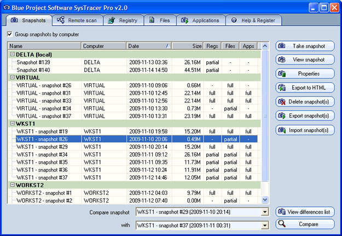Uncheck Group snapshots by computer
This screenshot has height=236, width=342.
click(x=10, y=34)
